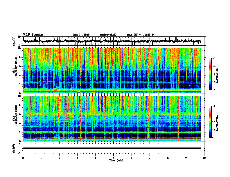Click the "2" tick on ch.2 frequency axis
230x177 pixels.
coord(20,132)
